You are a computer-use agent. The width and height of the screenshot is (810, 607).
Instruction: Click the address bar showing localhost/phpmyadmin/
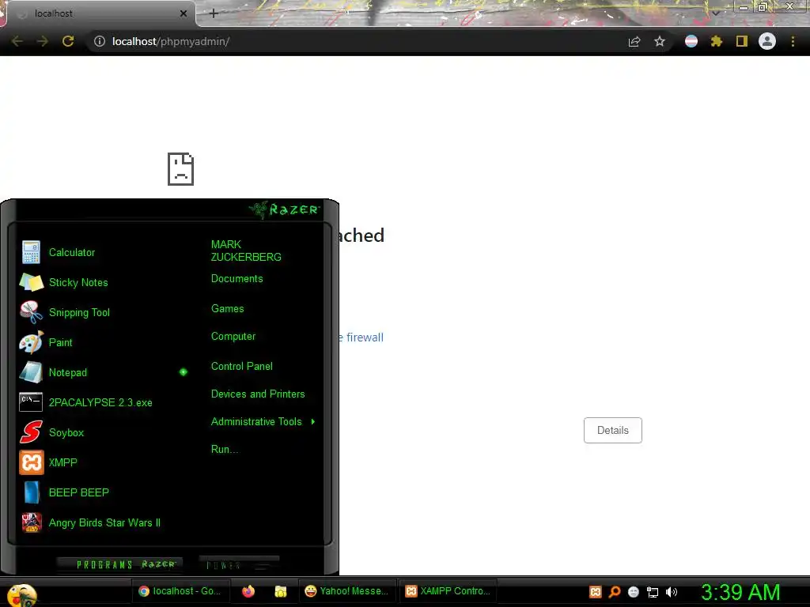pos(357,41)
